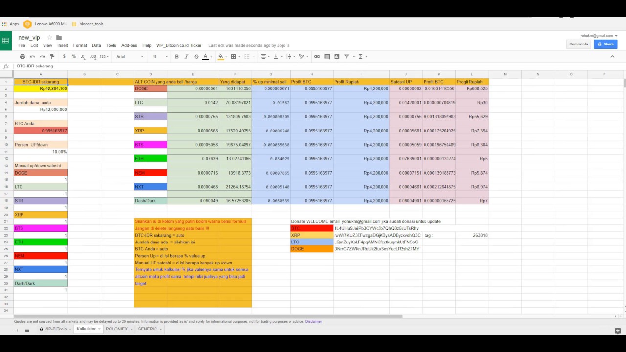Open the Add-ons menu

coord(130,45)
